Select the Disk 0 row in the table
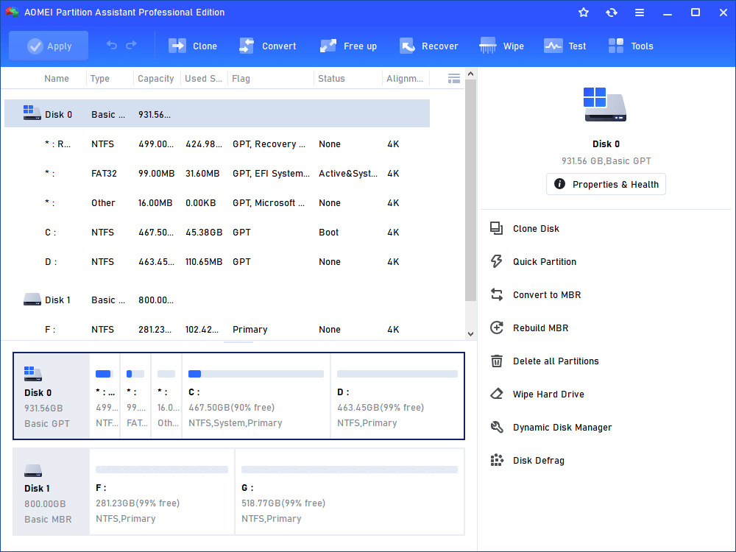The height and width of the screenshot is (552, 736). pos(217,113)
